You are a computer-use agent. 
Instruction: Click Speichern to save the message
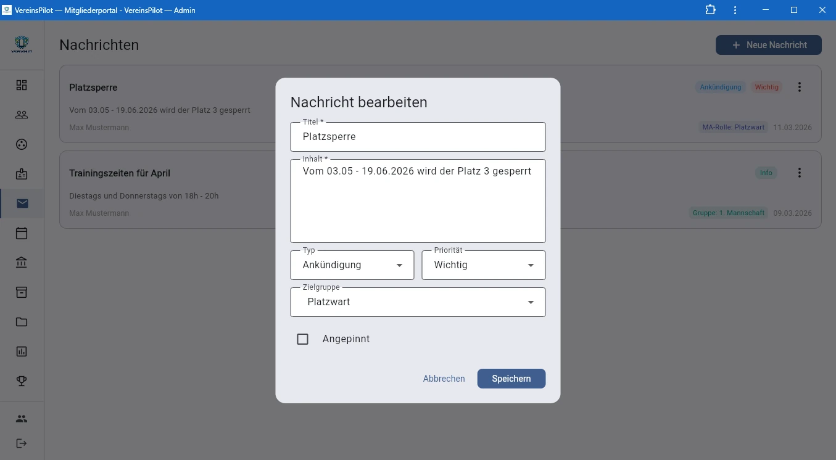click(511, 378)
